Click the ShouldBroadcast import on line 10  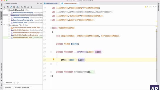(x=103, y=12)
